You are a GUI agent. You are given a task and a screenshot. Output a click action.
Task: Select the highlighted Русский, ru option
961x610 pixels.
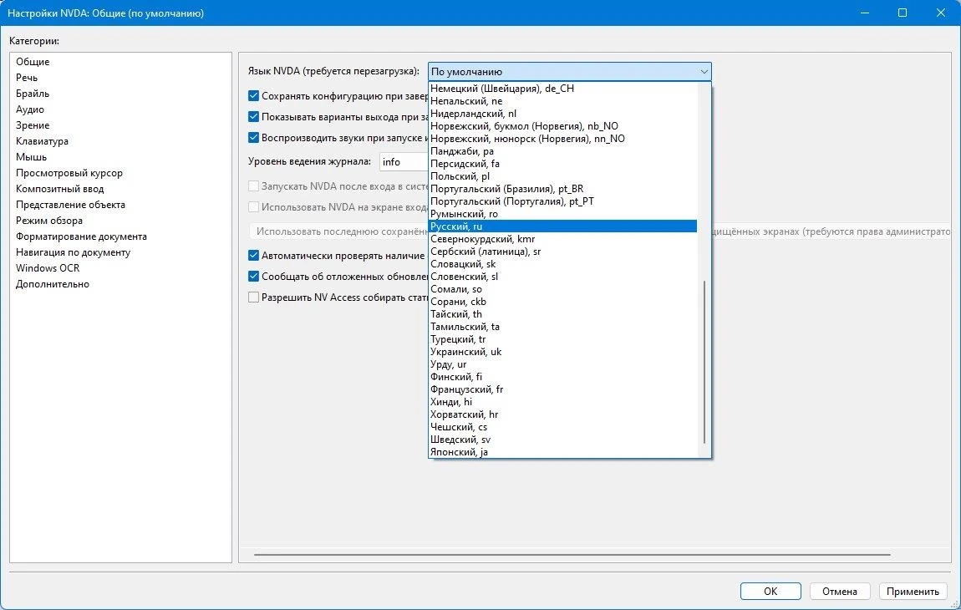coord(562,226)
